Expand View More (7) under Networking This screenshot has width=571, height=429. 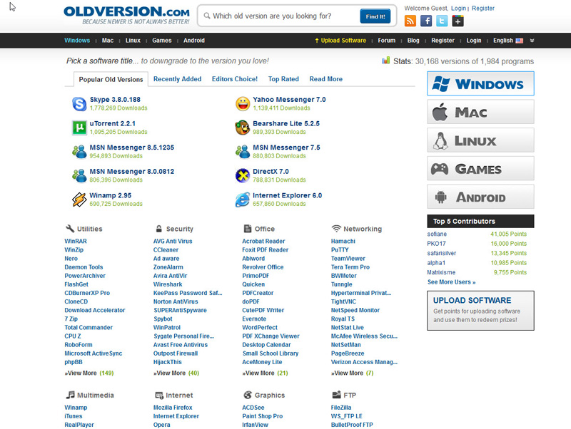point(352,373)
